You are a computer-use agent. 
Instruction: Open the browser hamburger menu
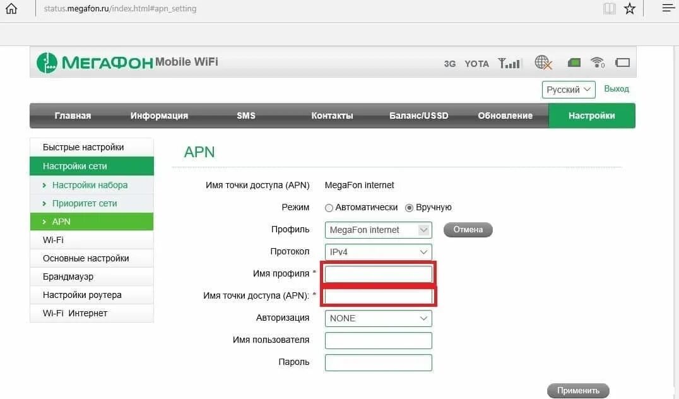[668, 8]
